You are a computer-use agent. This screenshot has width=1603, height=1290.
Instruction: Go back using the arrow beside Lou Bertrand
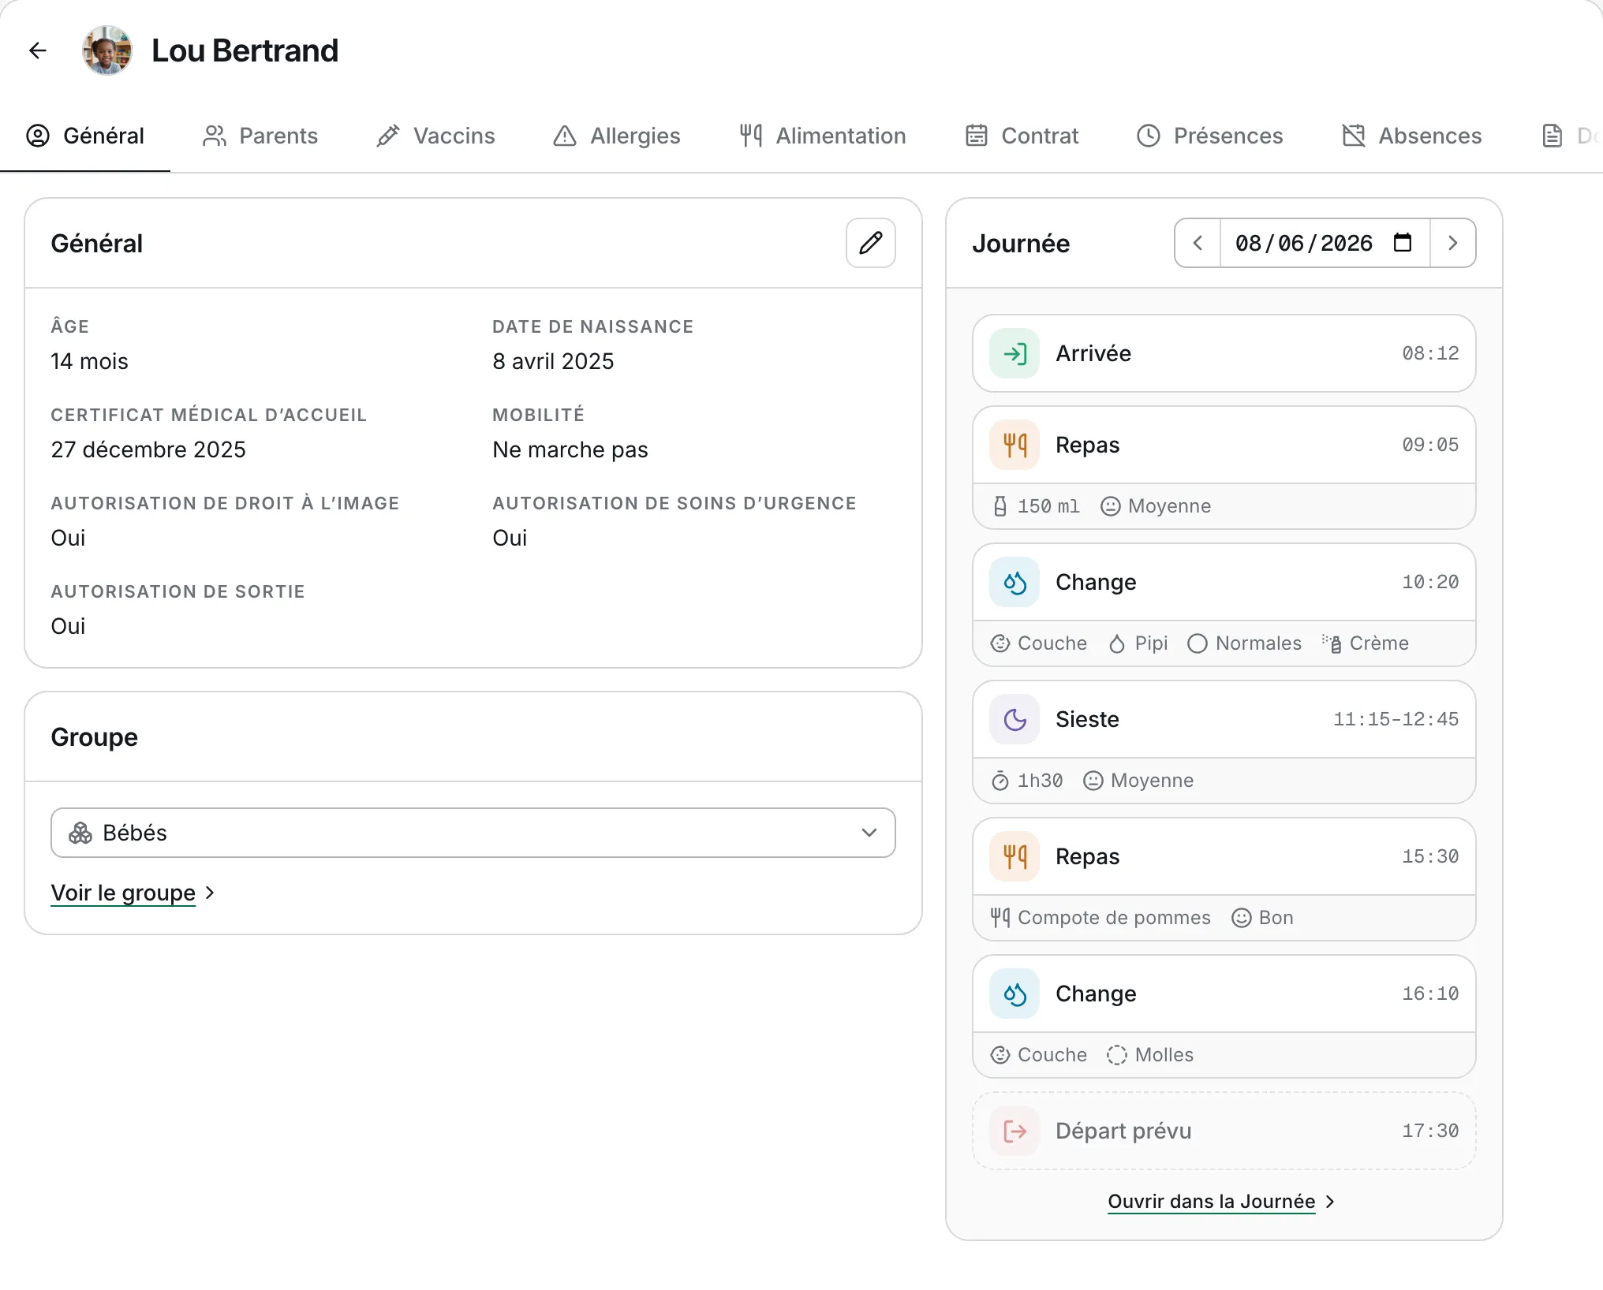click(38, 50)
